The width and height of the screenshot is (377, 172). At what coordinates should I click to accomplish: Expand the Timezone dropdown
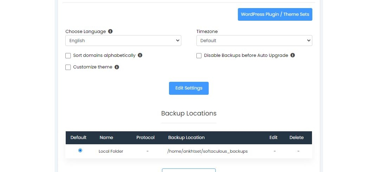pyautogui.click(x=254, y=41)
